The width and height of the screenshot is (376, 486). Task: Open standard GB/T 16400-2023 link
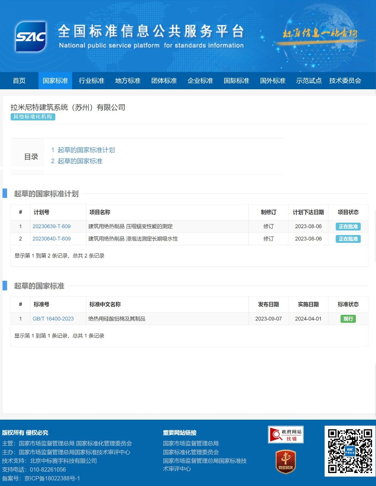53,319
